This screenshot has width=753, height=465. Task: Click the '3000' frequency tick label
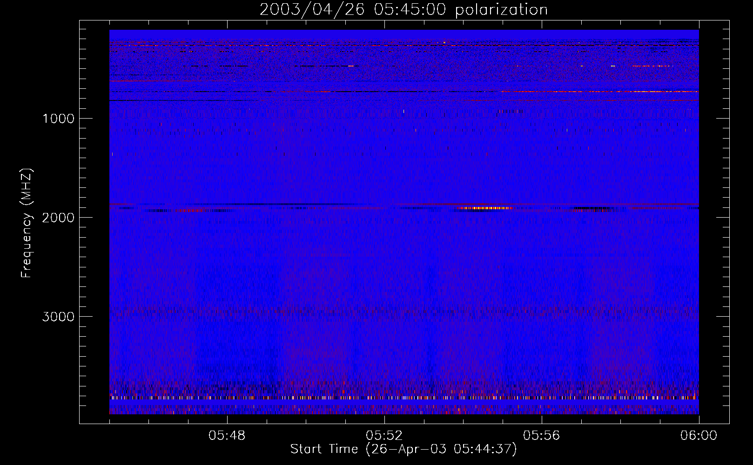[58, 317]
